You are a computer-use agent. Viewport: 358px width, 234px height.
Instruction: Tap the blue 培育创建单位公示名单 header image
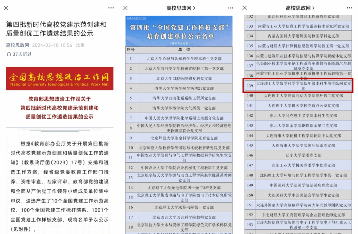(179, 31)
